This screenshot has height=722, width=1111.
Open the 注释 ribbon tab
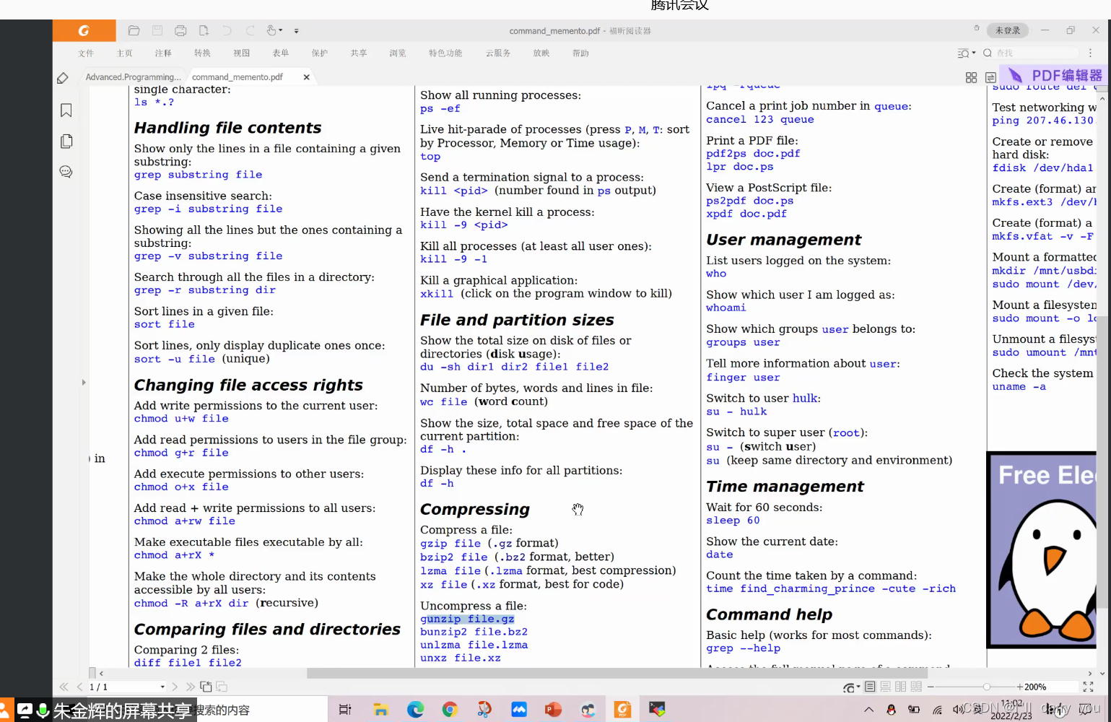163,53
